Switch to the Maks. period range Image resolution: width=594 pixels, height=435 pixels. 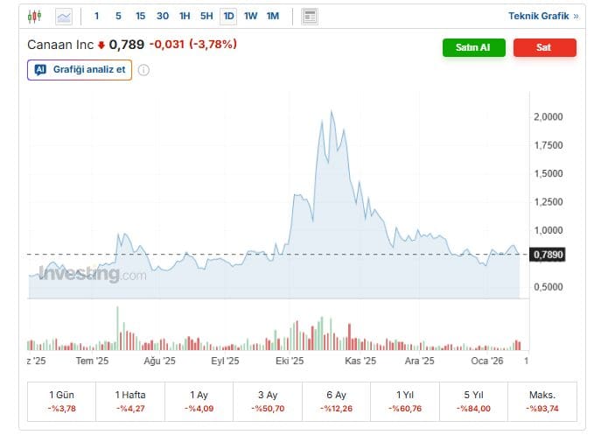(542, 402)
